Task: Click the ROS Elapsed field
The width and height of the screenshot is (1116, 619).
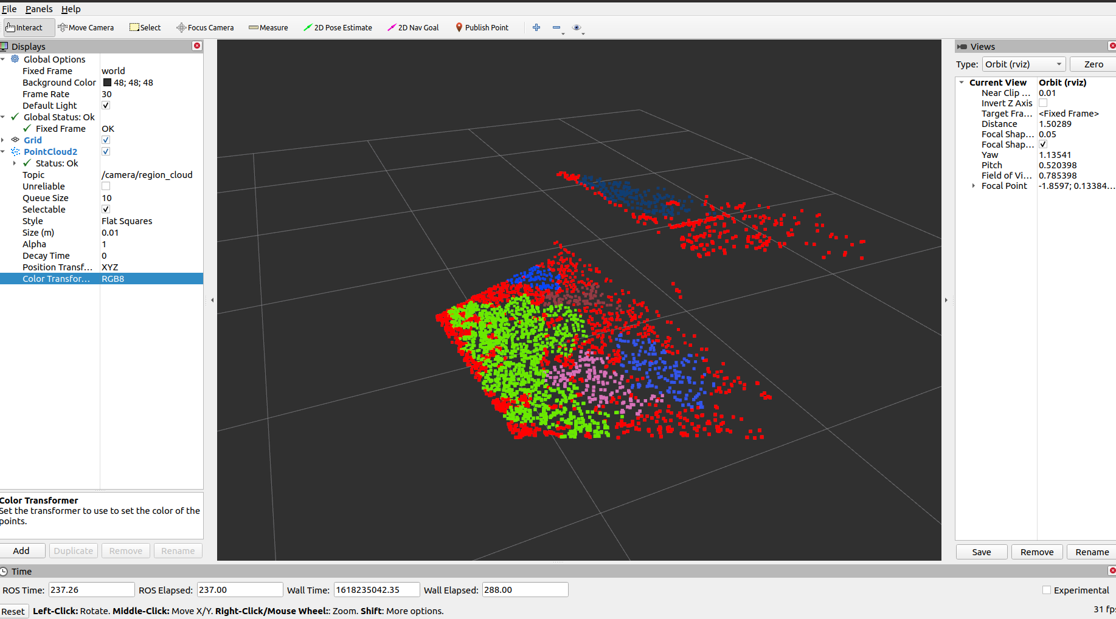Action: (x=240, y=589)
